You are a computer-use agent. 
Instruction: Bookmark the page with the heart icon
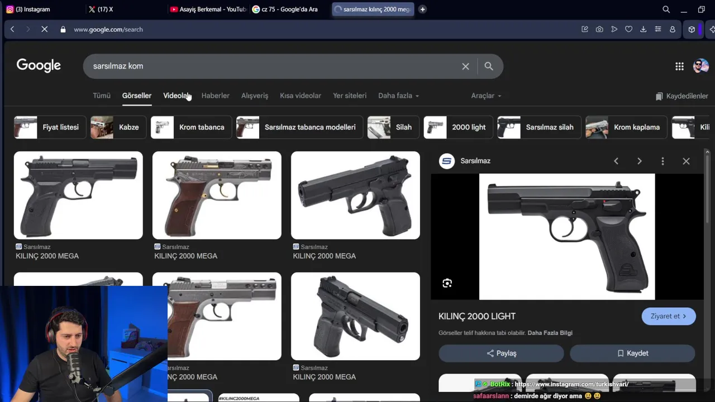click(628, 29)
